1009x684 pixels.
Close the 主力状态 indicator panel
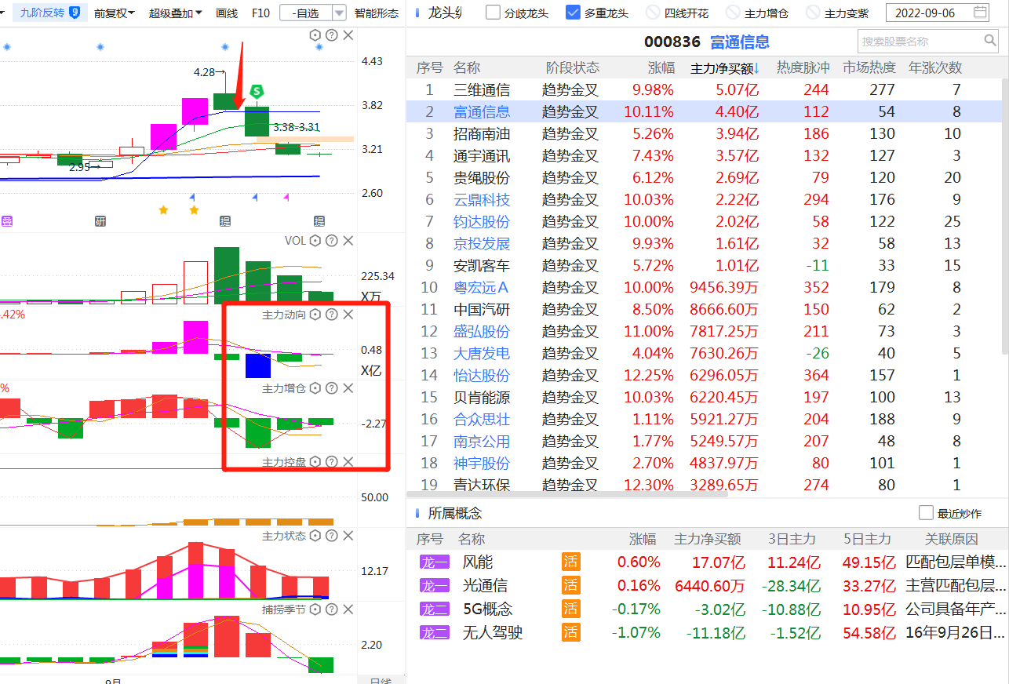(x=348, y=536)
